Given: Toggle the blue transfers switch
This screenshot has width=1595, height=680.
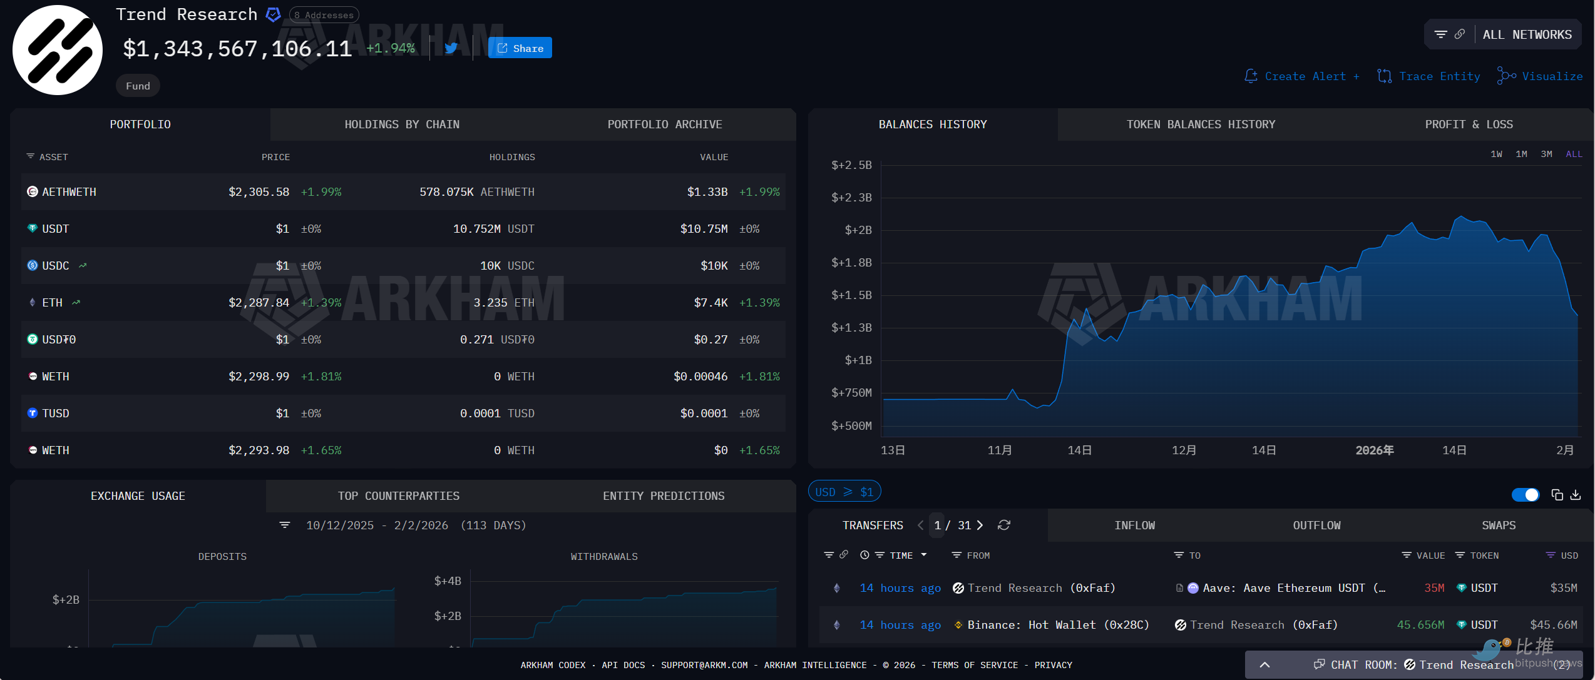Looking at the screenshot, I should [x=1525, y=495].
